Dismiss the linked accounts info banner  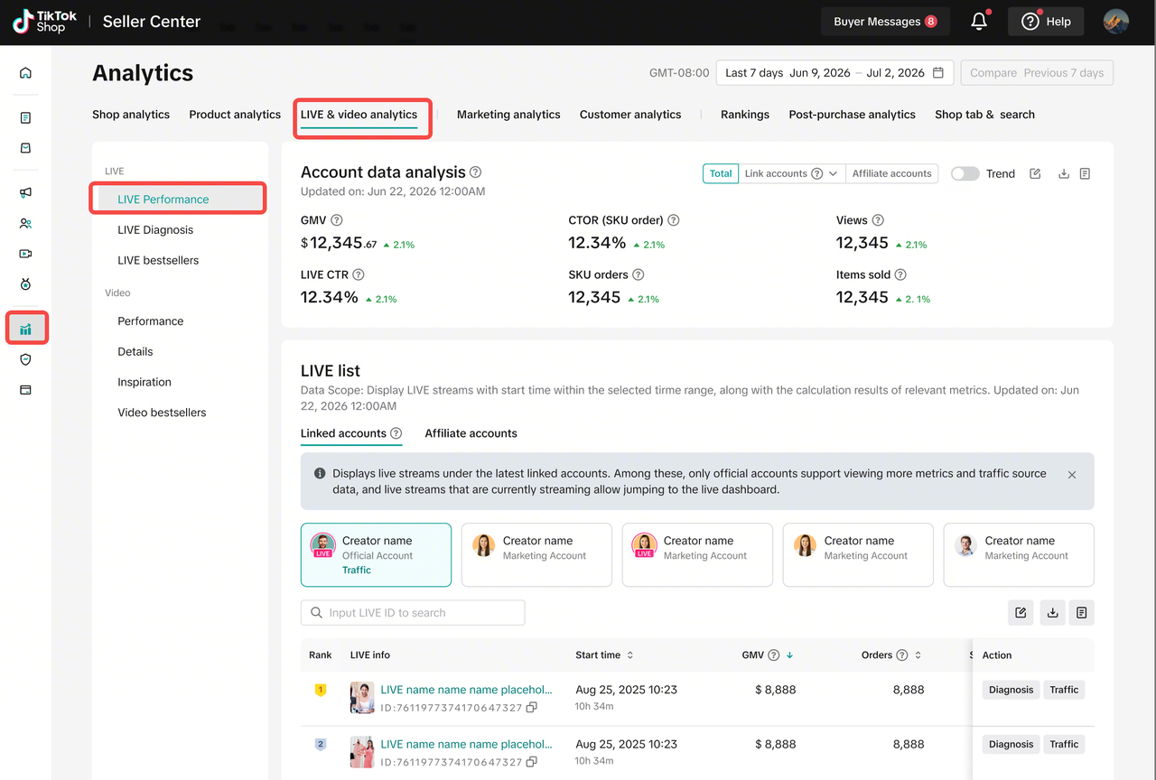pyautogui.click(x=1072, y=475)
